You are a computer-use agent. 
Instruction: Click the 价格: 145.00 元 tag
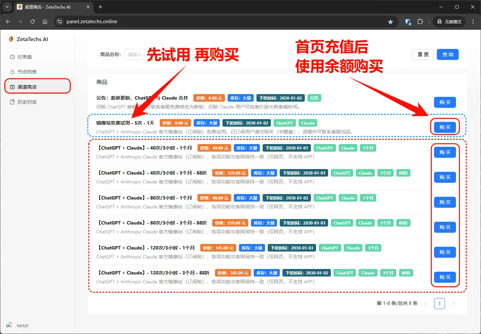coord(218,248)
